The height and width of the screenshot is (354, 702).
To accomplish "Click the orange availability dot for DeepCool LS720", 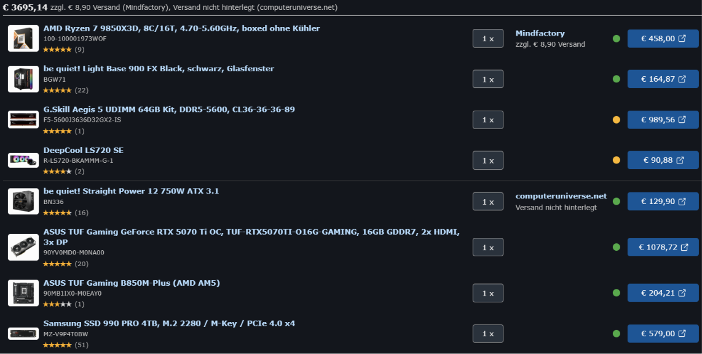I will pos(617,160).
